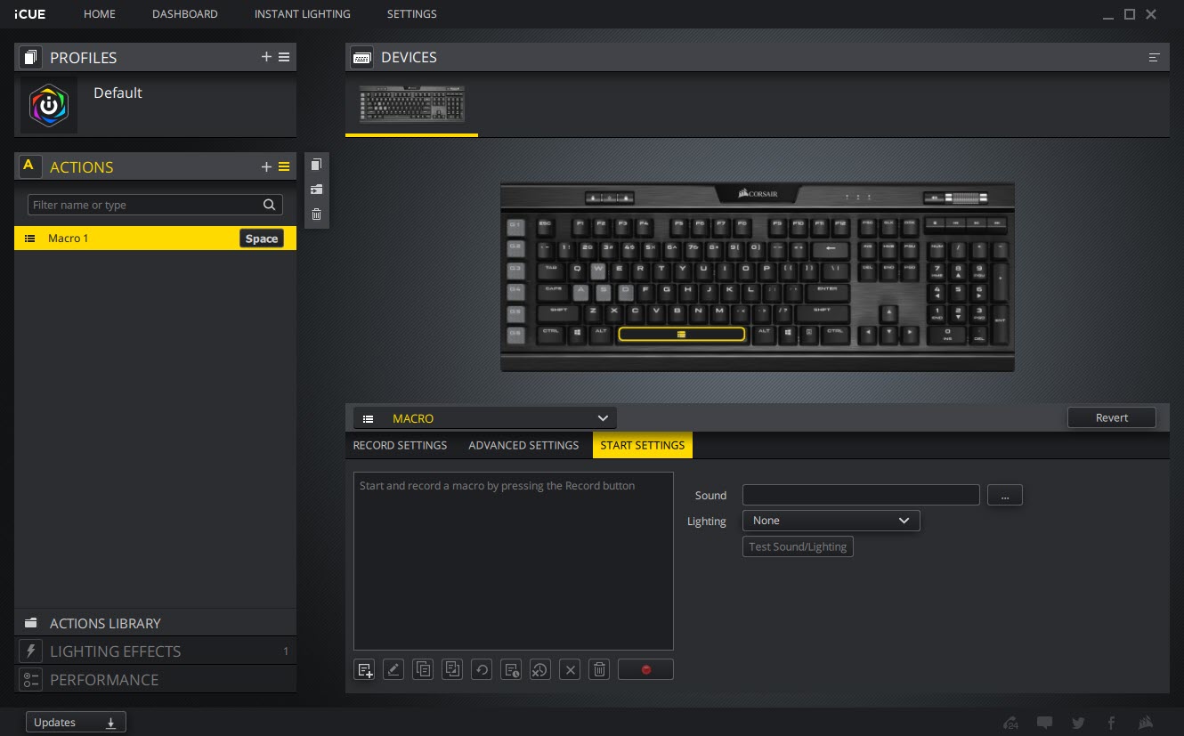Open Dashboard in the top menu
Image resolution: width=1184 pixels, height=736 pixels.
[185, 14]
